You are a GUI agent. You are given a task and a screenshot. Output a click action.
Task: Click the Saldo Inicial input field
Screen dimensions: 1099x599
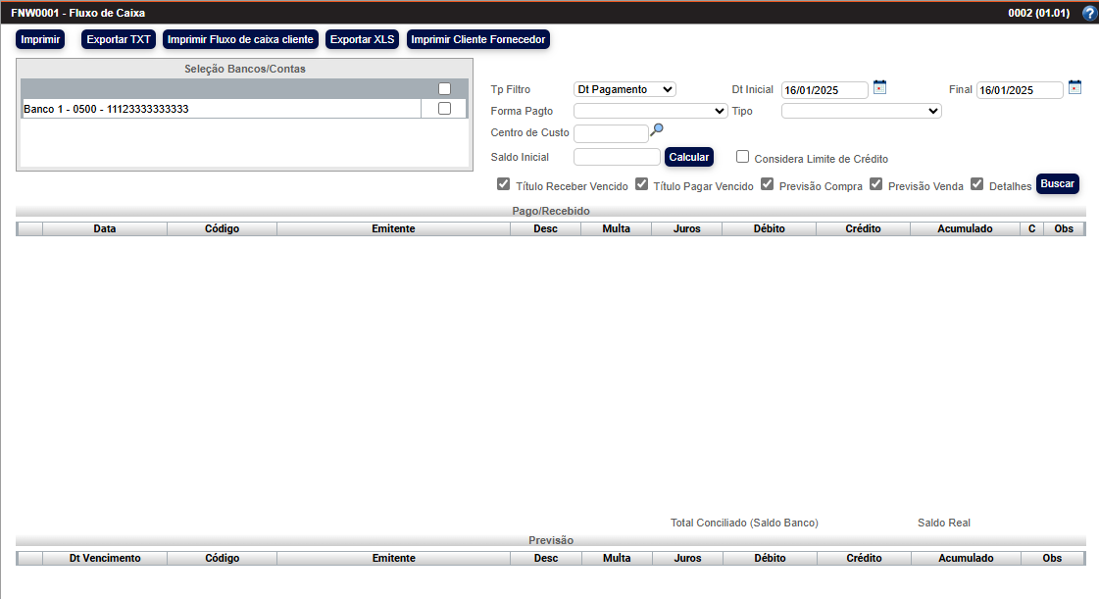(617, 156)
